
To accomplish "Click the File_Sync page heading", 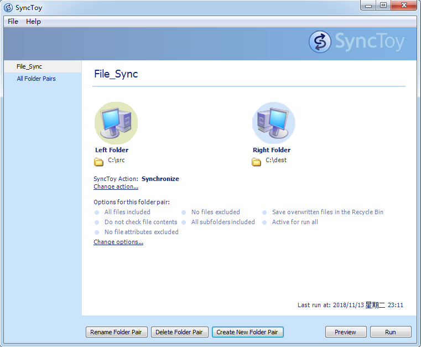I will [x=116, y=74].
